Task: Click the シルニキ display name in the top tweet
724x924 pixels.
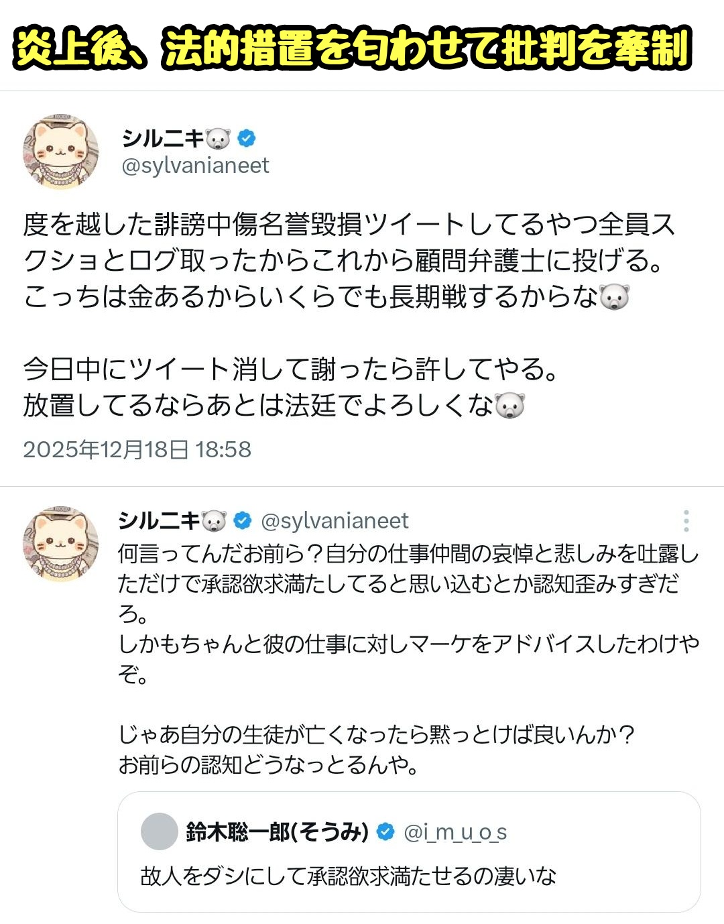Action: [163, 138]
